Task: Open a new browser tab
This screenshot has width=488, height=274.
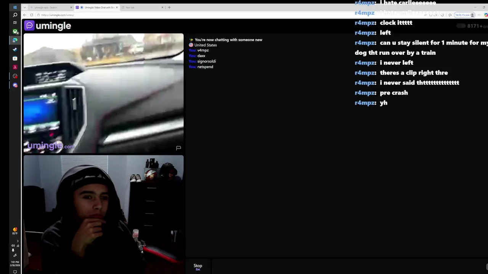Action: (169, 7)
